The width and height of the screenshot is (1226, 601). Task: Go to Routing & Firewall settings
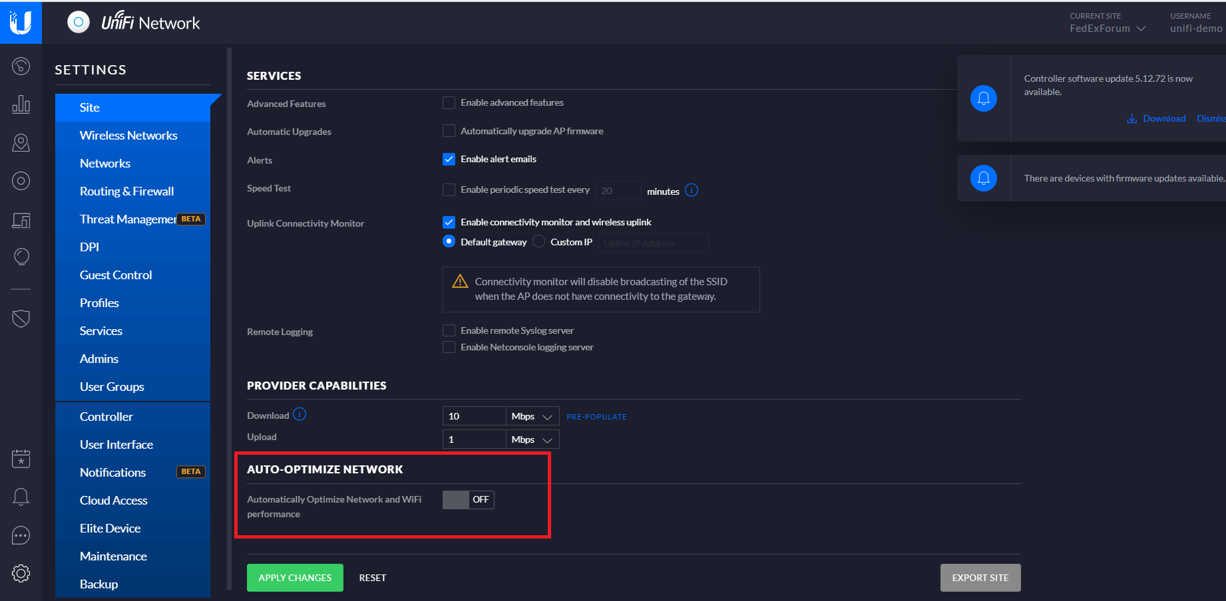pos(126,191)
